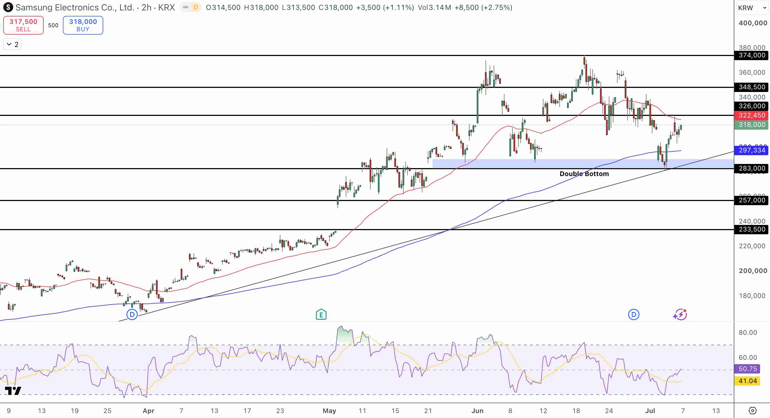Screen dimensions: 770x418
Task: Open the dividend marker near April
Action: (132, 314)
